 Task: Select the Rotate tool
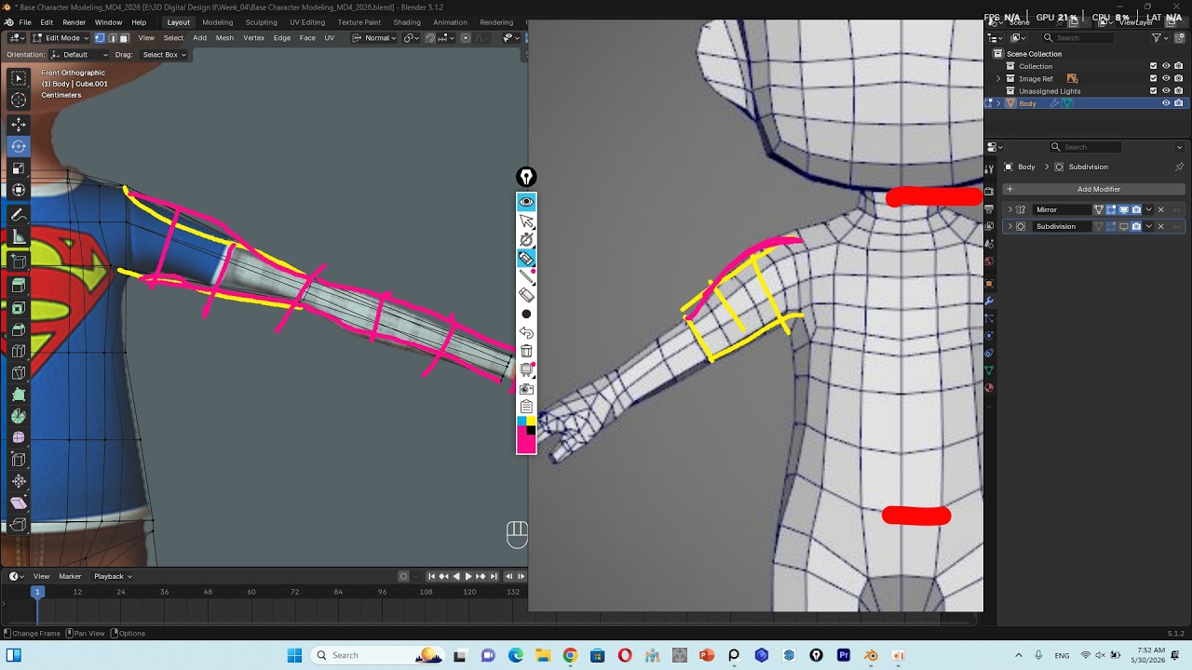pyautogui.click(x=19, y=146)
